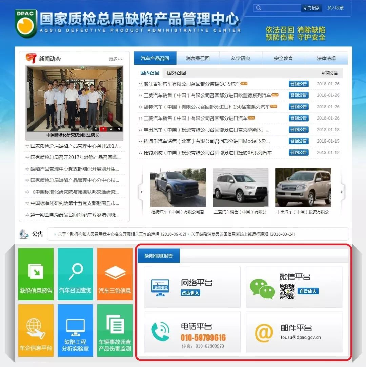Open the 法律法规 tab
Screen dimensions: 366x367
326,58
